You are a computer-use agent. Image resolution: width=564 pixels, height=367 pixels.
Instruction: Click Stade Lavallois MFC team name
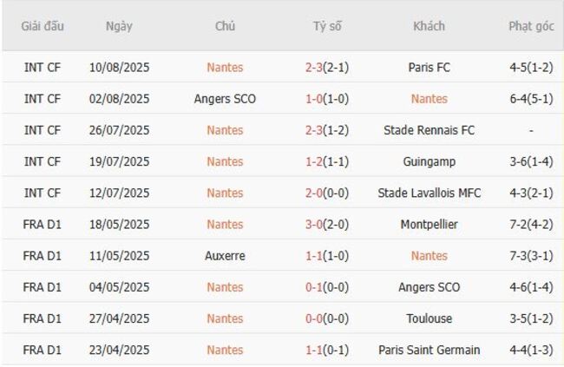tap(429, 193)
